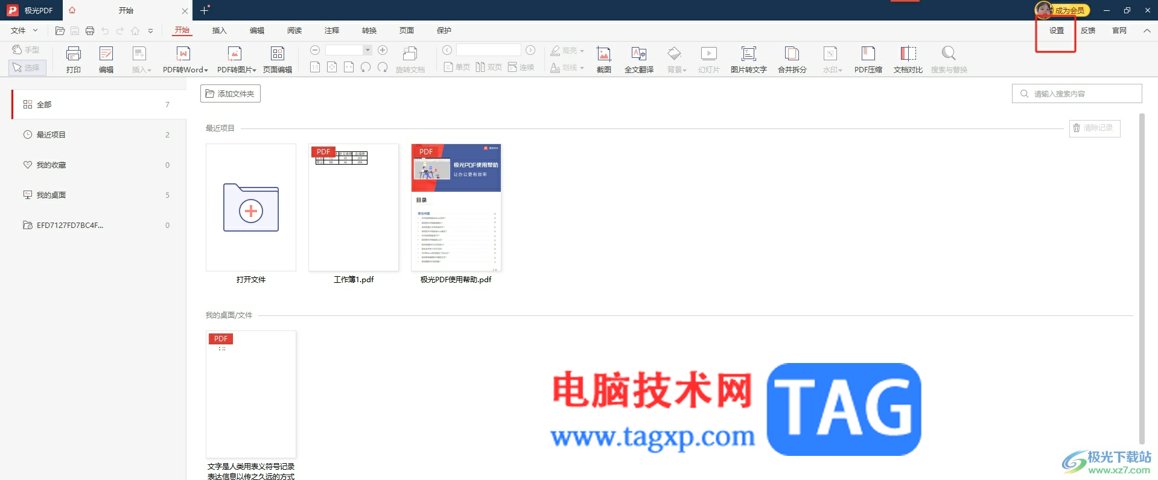Go to next page arrow icon
This screenshot has width=1158, height=480.
[530, 50]
